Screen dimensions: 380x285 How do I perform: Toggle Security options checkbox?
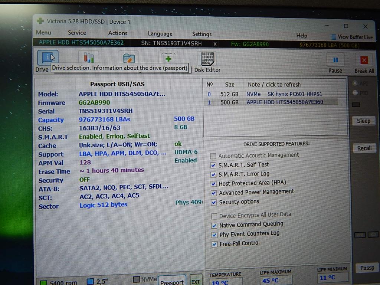[214, 202]
